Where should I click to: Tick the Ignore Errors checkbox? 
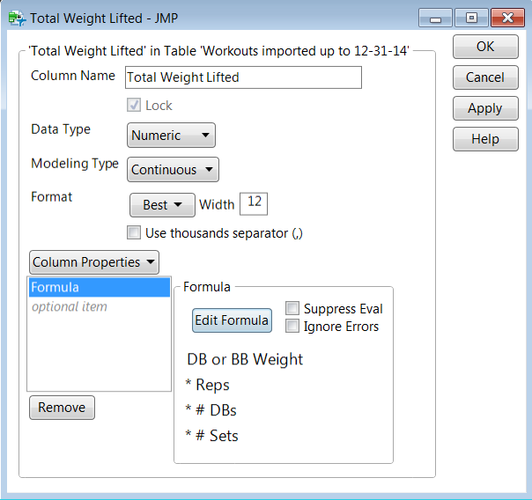[x=292, y=327]
